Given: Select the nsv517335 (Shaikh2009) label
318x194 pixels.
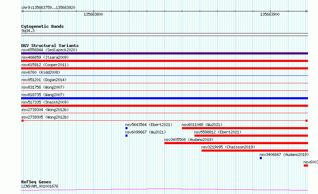Looking at the screenshot, I should pos(45,102).
